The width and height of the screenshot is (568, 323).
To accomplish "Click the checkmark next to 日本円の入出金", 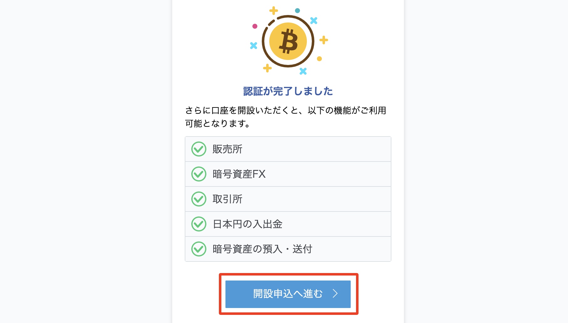I will pyautogui.click(x=199, y=224).
